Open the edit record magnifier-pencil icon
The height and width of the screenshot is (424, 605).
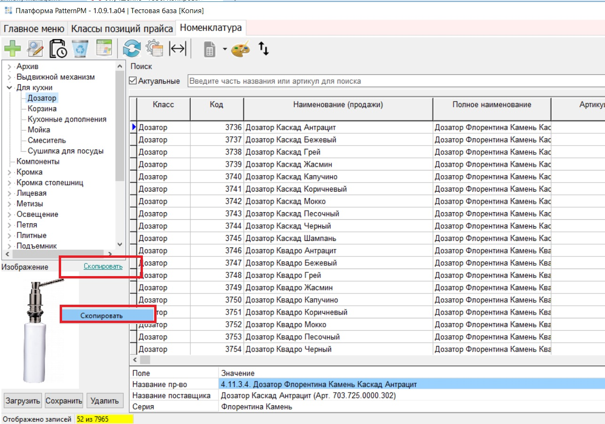(35, 48)
